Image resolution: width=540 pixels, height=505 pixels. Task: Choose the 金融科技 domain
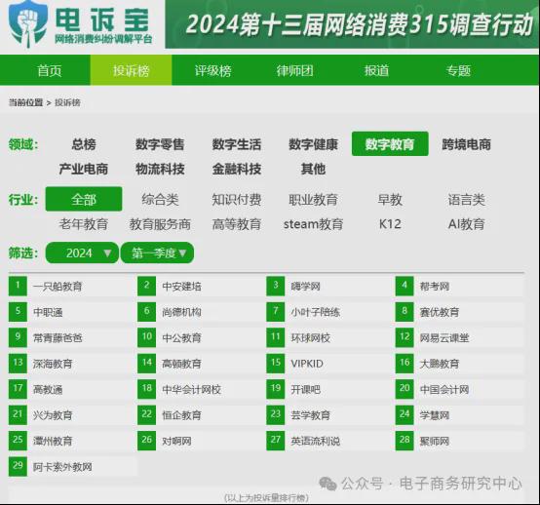point(237,169)
